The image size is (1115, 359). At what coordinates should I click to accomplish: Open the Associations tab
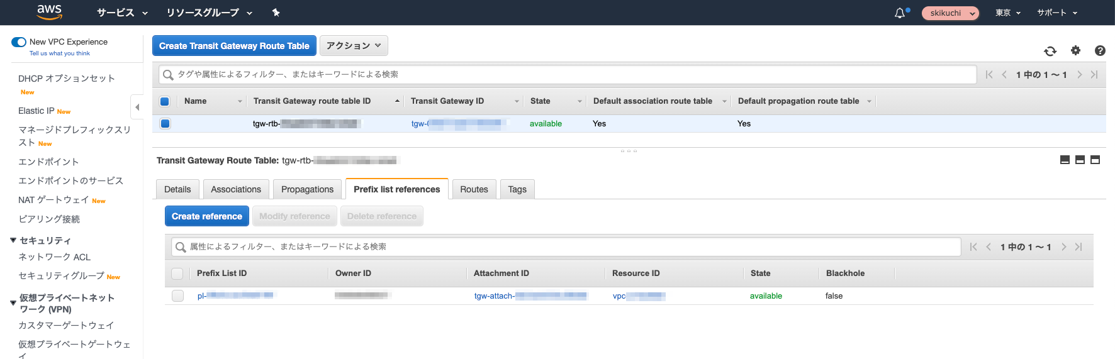tap(236, 189)
